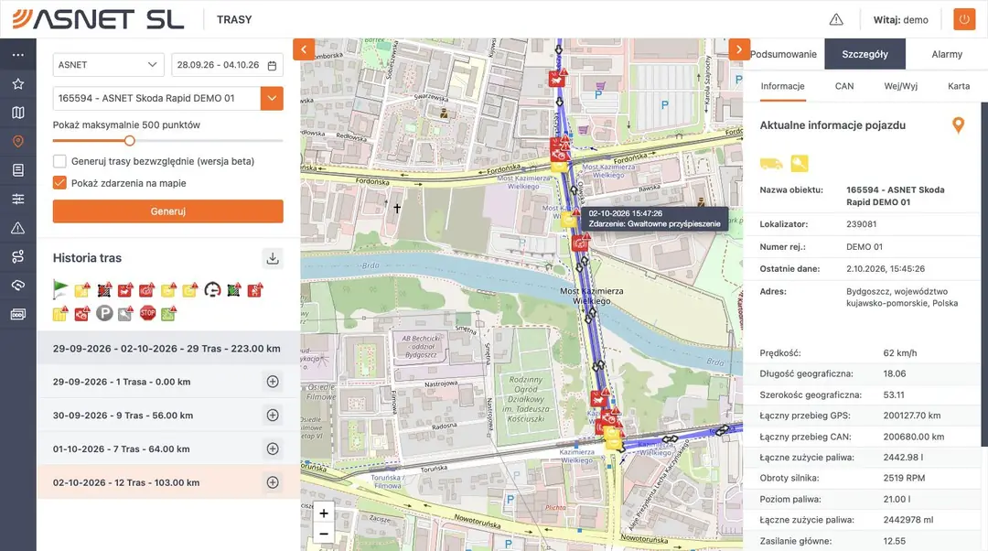Click the calendar icon in the date field

[273, 65]
